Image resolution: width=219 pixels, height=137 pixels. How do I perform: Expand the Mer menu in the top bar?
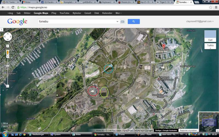[x=119, y=13]
